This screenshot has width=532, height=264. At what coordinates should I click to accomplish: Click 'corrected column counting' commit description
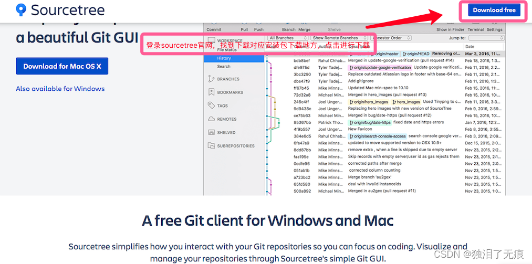(375, 170)
